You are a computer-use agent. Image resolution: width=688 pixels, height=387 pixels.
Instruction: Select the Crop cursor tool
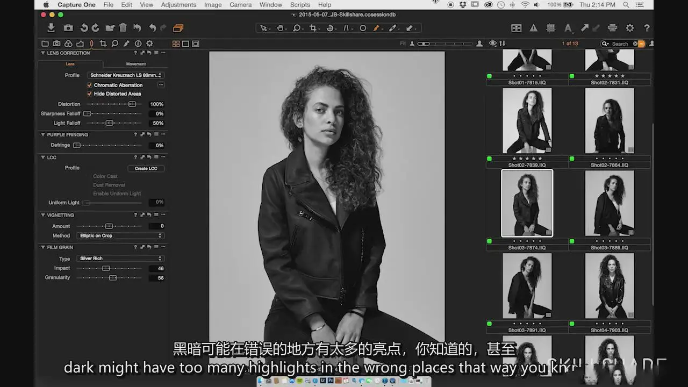(x=313, y=28)
